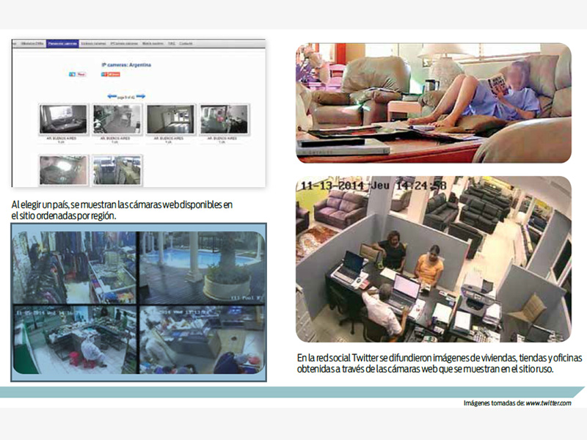Open the Contacts menu item
The height and width of the screenshot is (440, 587).
(x=186, y=44)
